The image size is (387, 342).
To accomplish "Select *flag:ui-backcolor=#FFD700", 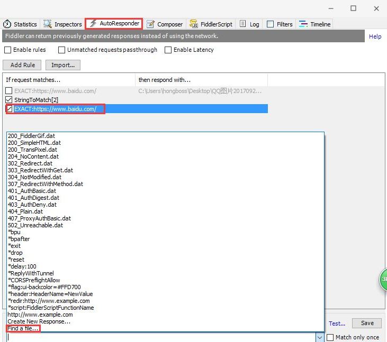I will point(165,288).
